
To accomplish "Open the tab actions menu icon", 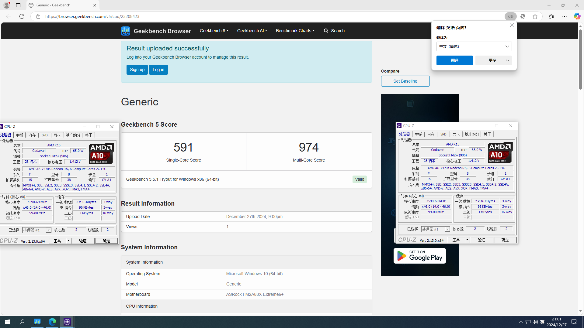I will (x=18, y=5).
